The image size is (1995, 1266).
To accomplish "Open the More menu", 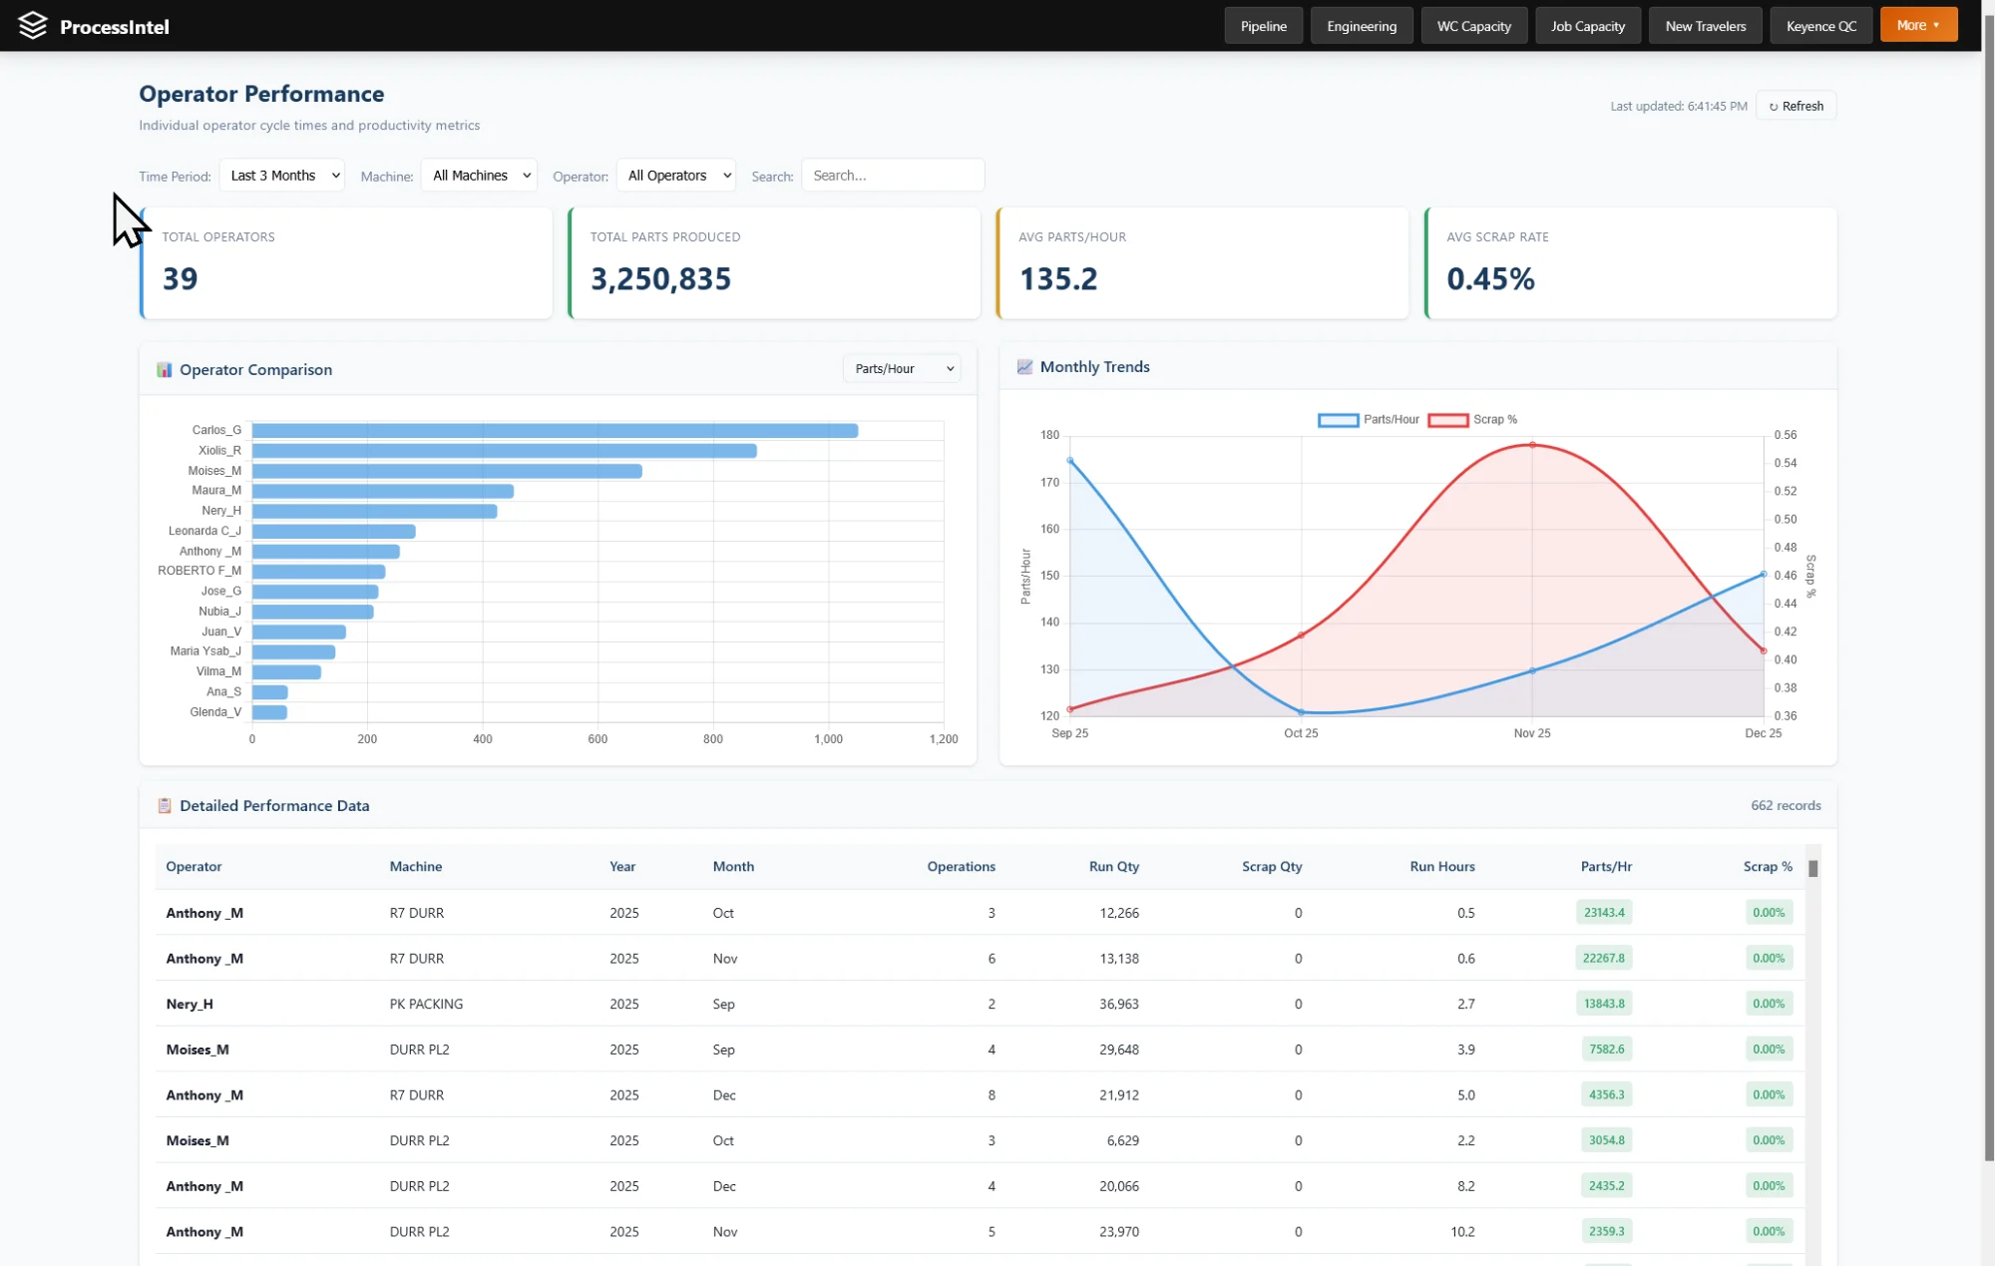I will pos(1917,26).
